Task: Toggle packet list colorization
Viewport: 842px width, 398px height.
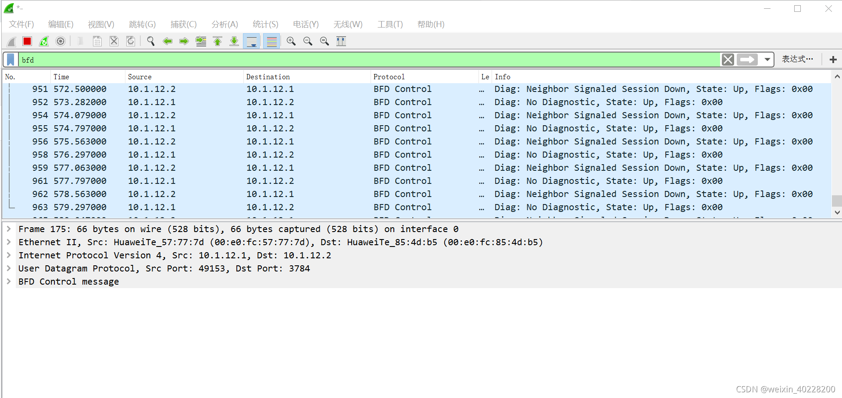Action: 272,41
